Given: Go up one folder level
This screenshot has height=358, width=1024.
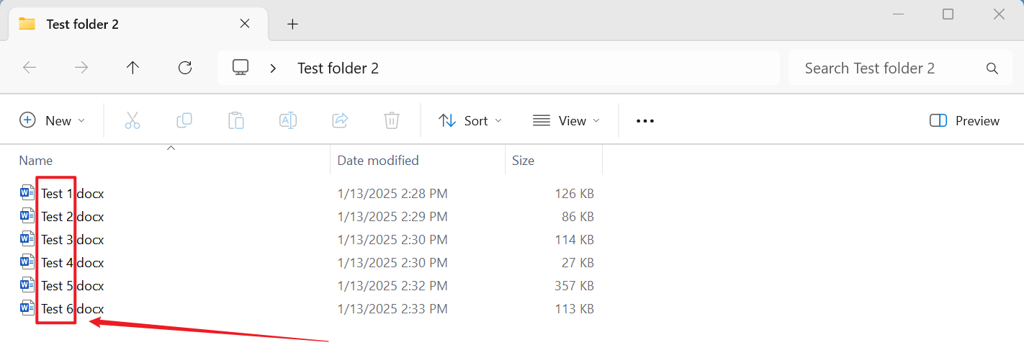Looking at the screenshot, I should (133, 68).
